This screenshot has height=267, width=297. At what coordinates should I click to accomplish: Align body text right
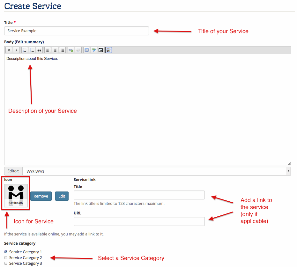pos(62,50)
